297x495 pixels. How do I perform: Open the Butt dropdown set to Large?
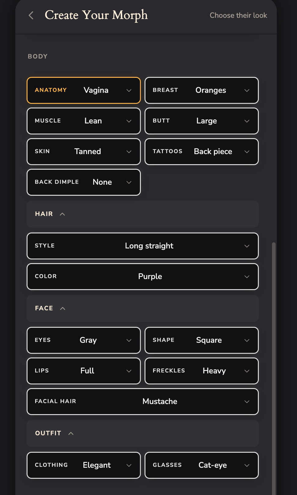coord(202,121)
